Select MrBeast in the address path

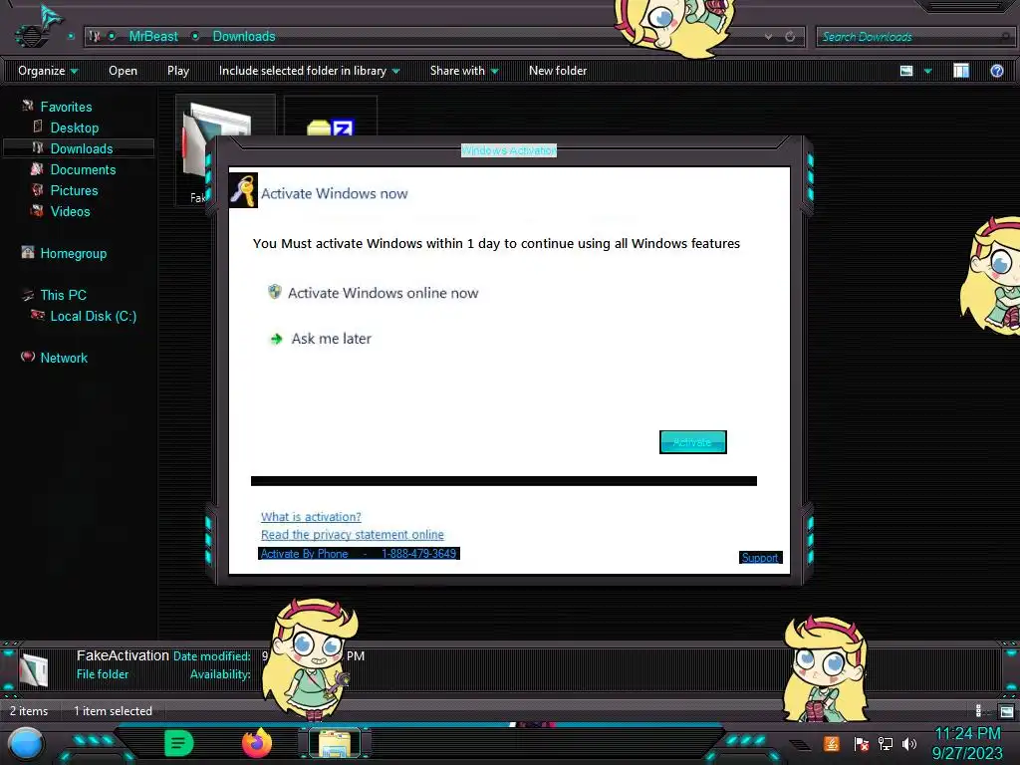click(152, 37)
